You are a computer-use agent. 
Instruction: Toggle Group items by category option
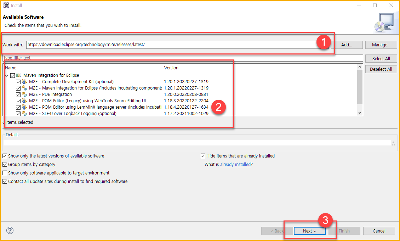5,165
